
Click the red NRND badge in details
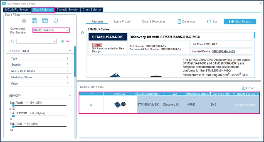[97, 45]
